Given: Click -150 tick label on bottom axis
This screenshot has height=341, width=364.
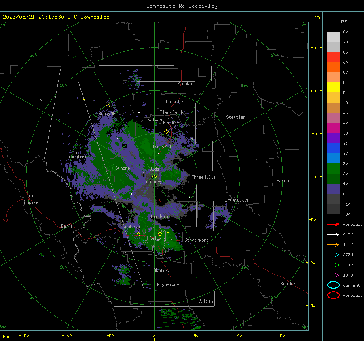Looking at the screenshot, I should 24,335.
